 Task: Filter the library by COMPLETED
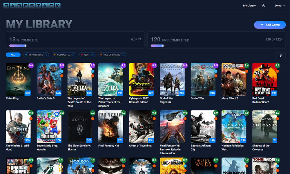64,55
